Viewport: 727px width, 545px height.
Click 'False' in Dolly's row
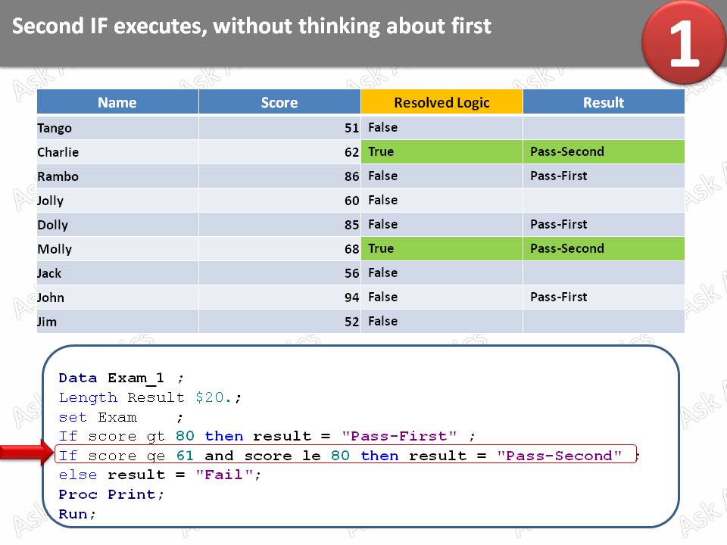point(382,224)
